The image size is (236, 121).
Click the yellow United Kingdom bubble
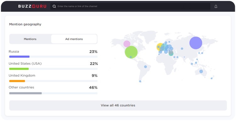click(x=160, y=47)
